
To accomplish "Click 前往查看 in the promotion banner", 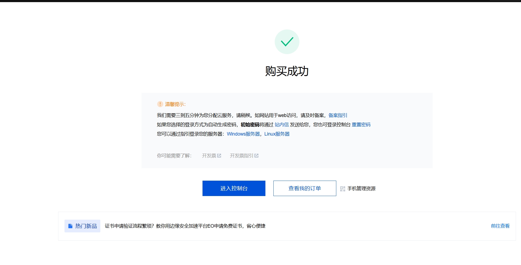I will (500, 226).
